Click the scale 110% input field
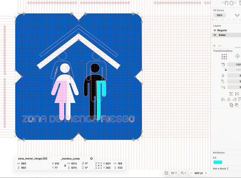Viewport: 241px width, 178px height. point(234,65)
